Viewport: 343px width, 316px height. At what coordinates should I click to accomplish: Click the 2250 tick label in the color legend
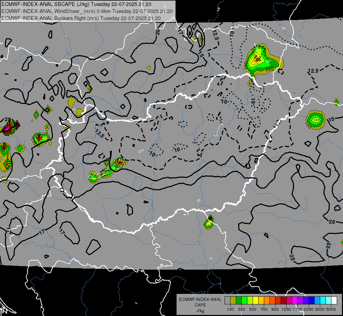pos(309,309)
